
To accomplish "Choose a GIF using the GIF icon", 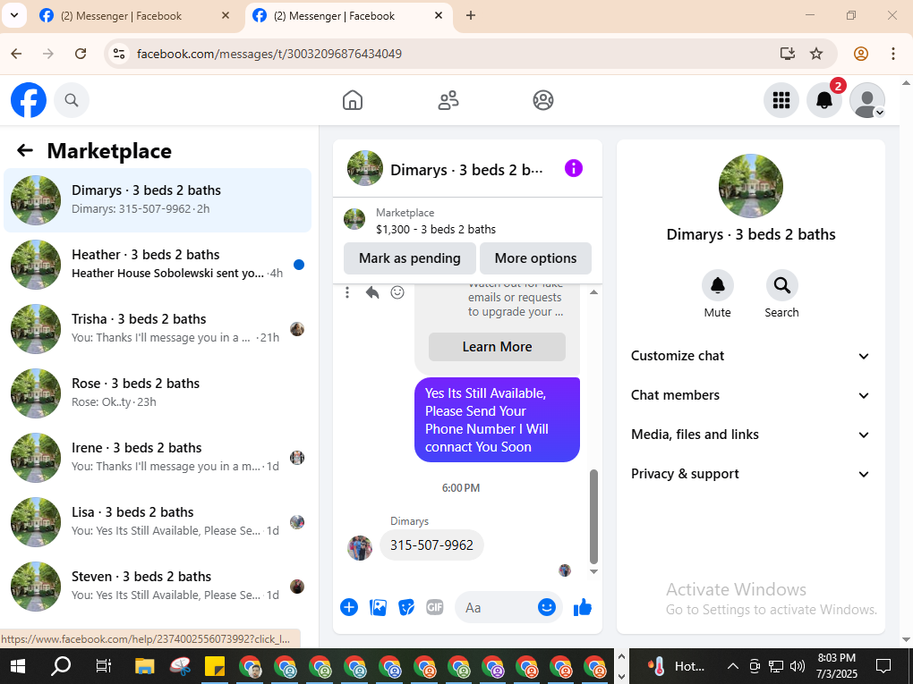I will 435,608.
